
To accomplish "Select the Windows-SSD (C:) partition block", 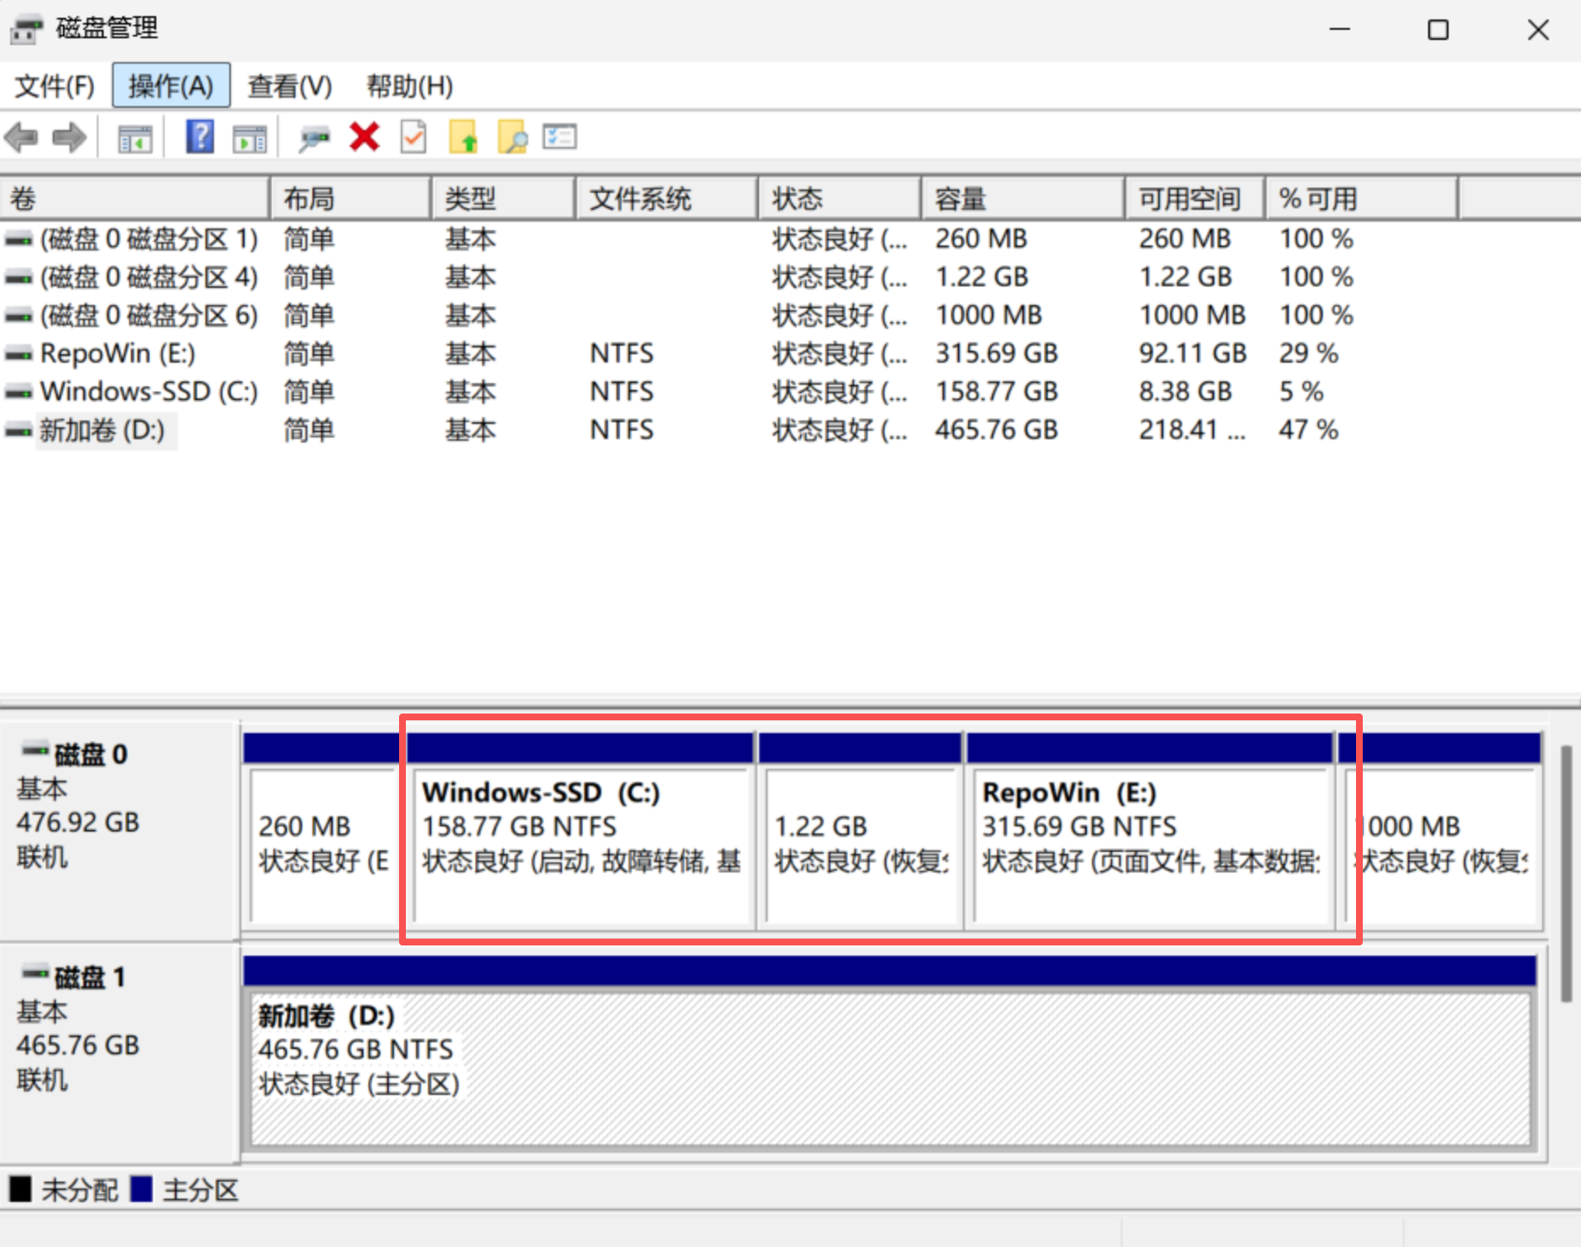I will pos(581,841).
